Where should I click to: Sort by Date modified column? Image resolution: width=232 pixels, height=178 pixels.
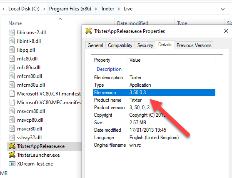132,23
